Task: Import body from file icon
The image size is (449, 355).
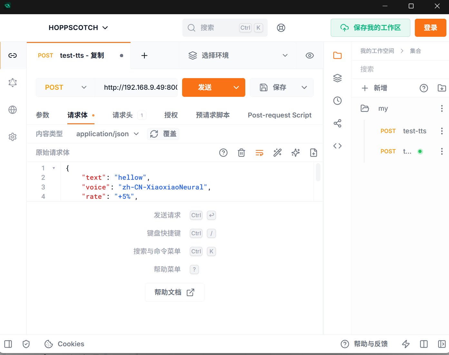Action: [x=314, y=153]
